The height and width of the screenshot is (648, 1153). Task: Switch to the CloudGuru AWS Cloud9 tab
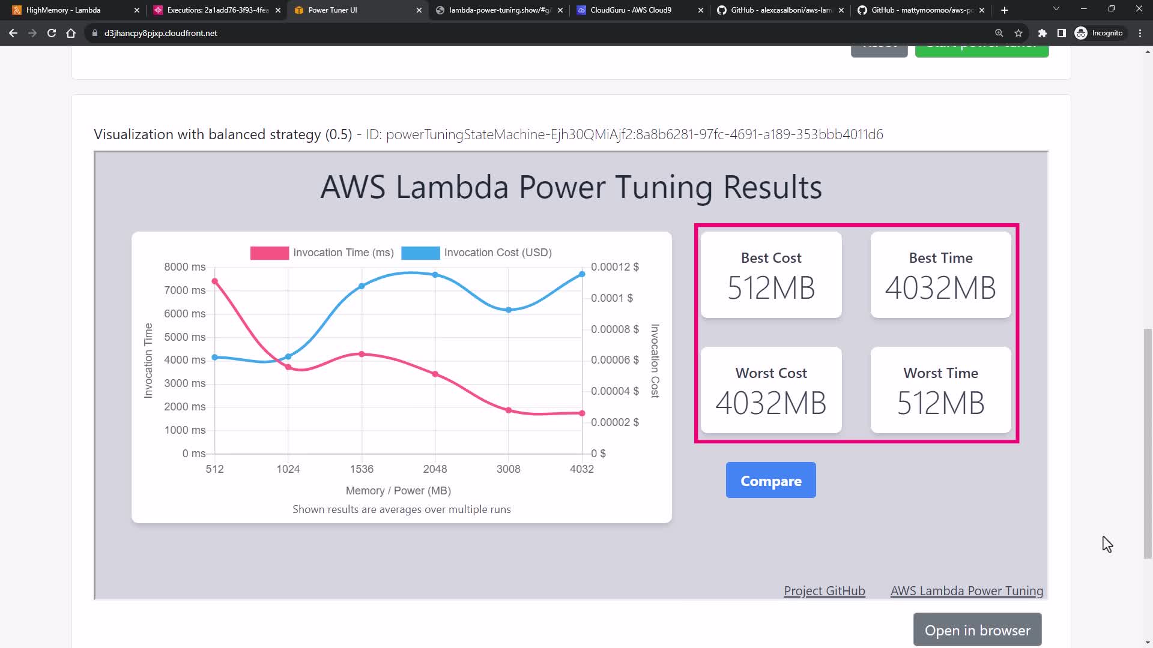coord(631,10)
